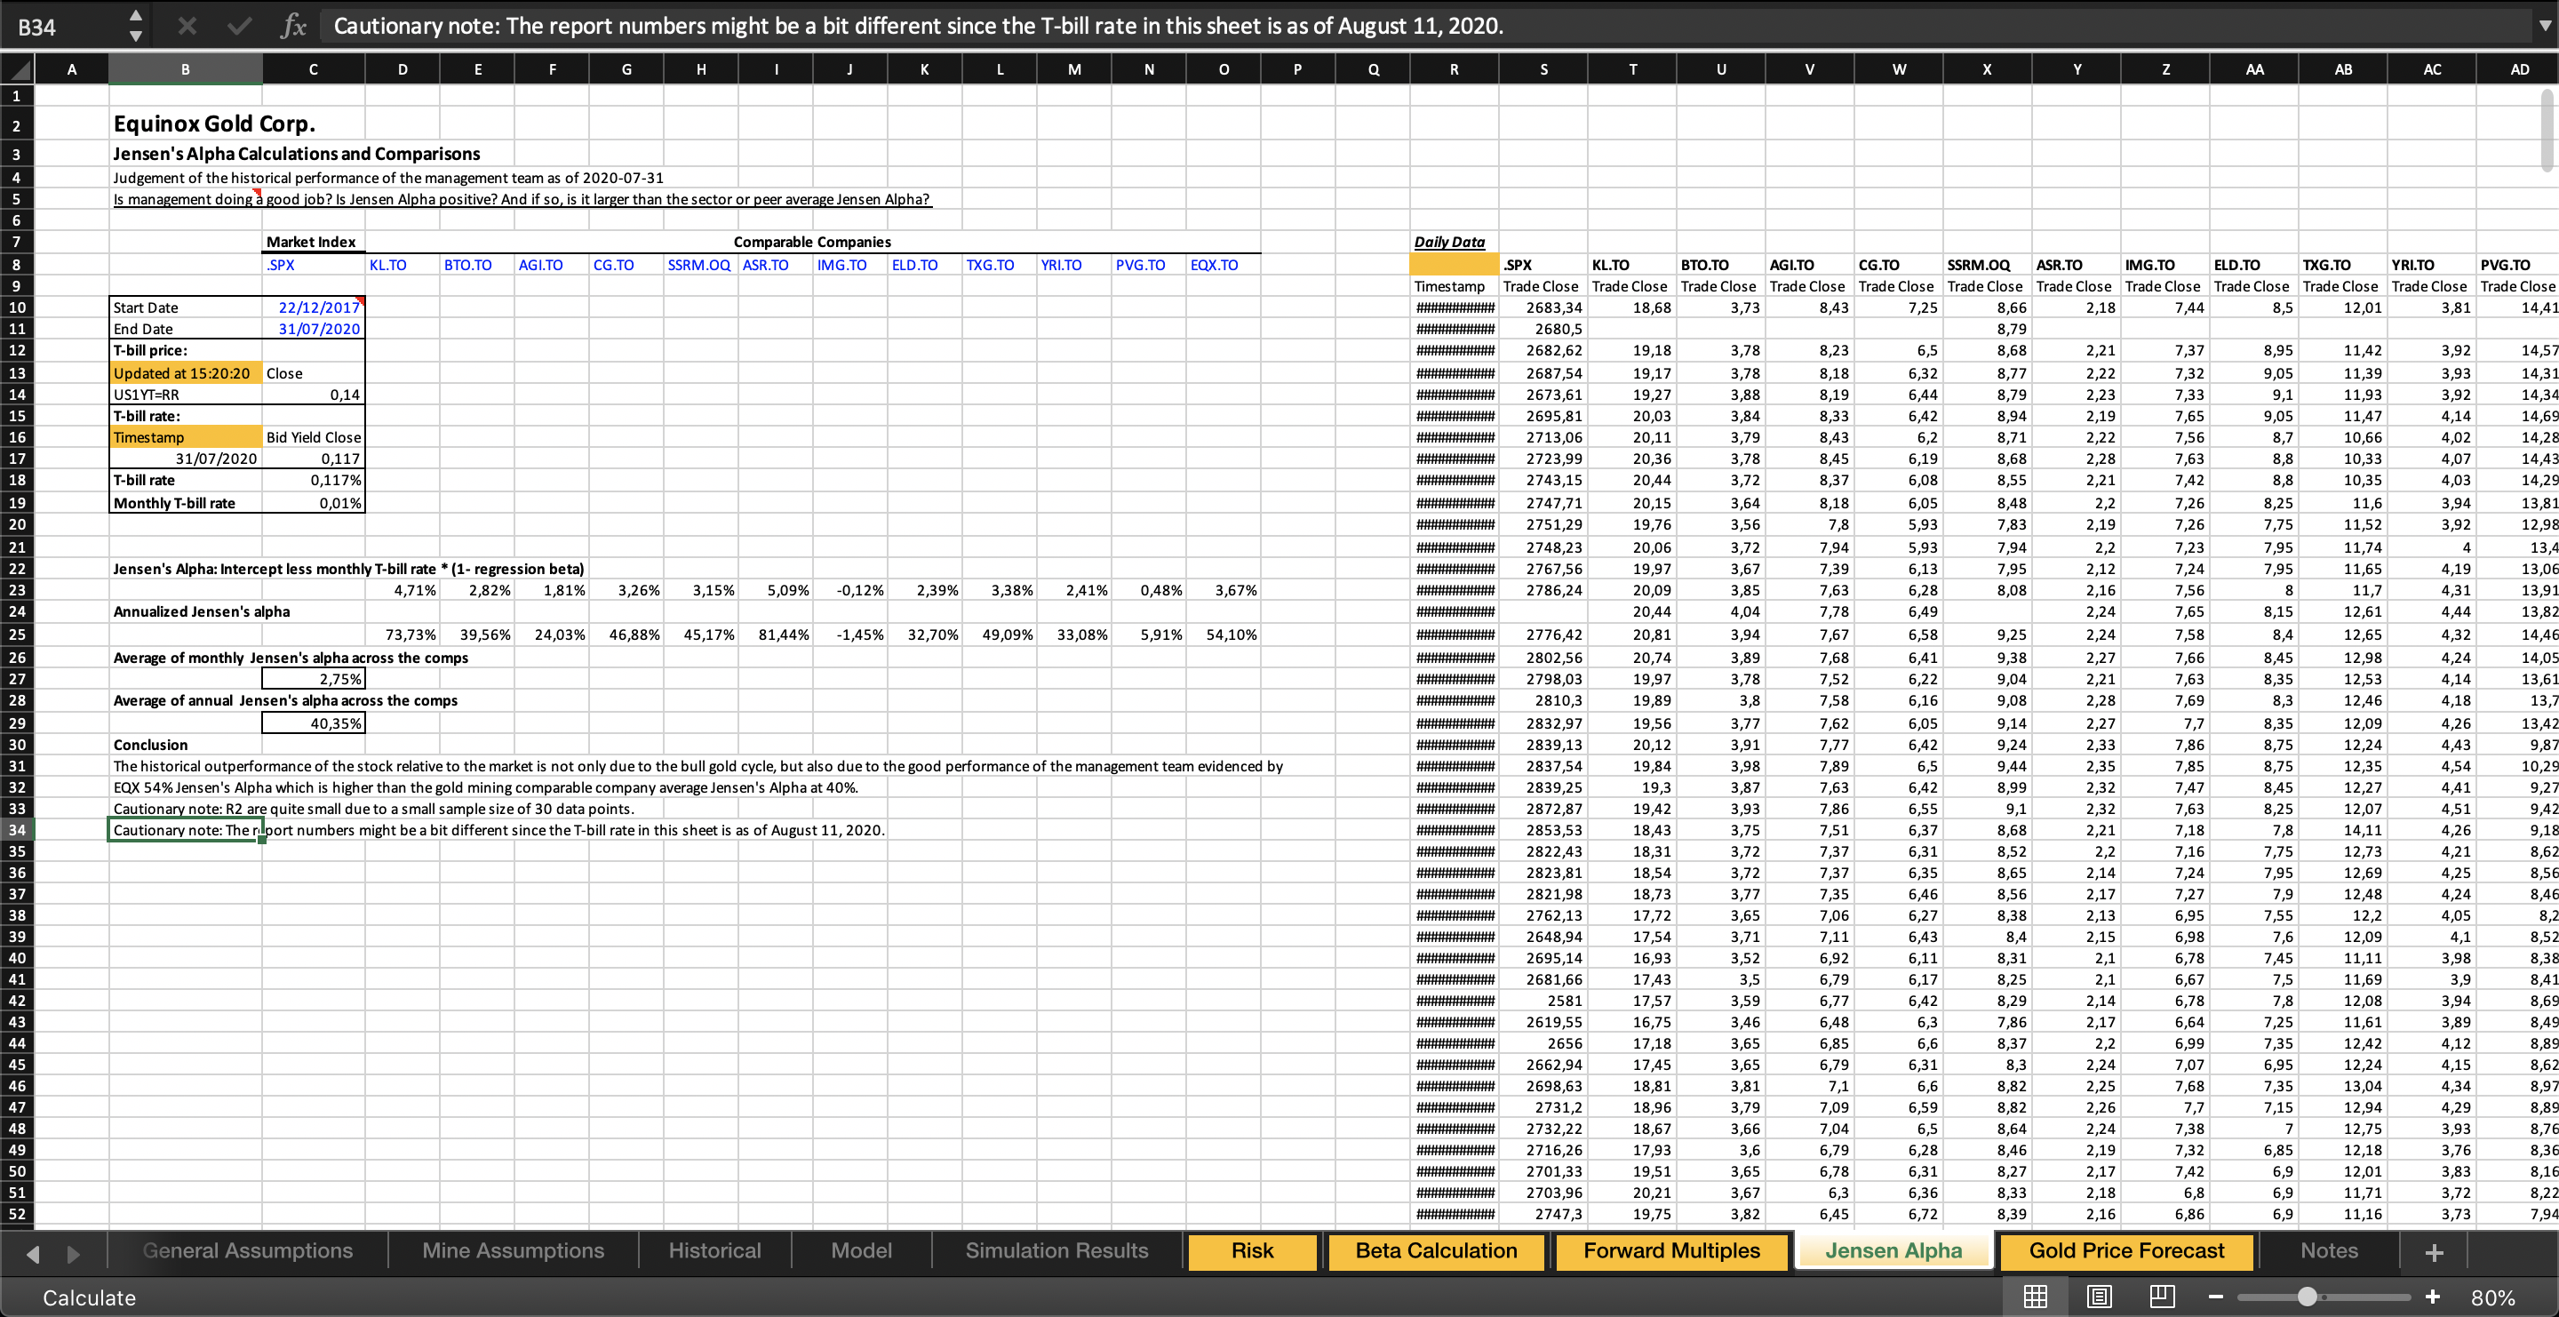
Task: Open the Model sheet tab
Action: [x=861, y=1250]
